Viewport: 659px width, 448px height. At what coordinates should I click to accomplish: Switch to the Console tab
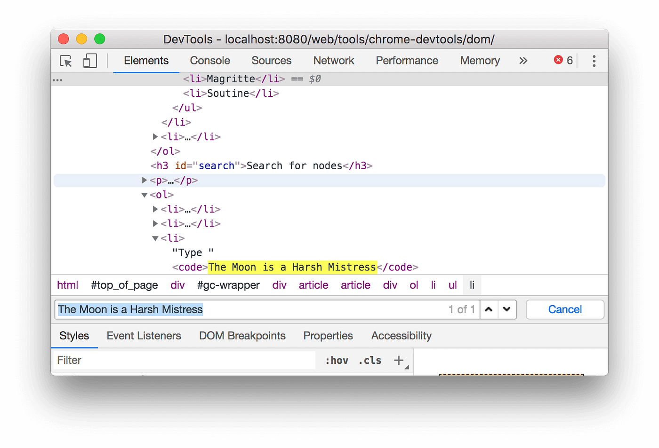(209, 61)
